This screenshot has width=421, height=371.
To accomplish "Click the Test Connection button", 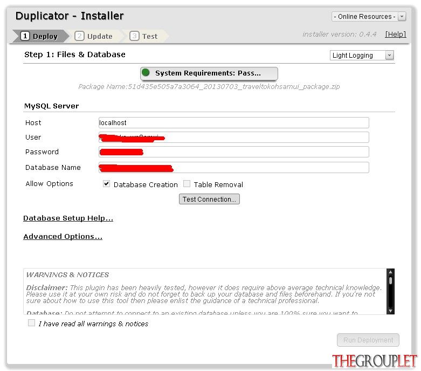I will [210, 199].
